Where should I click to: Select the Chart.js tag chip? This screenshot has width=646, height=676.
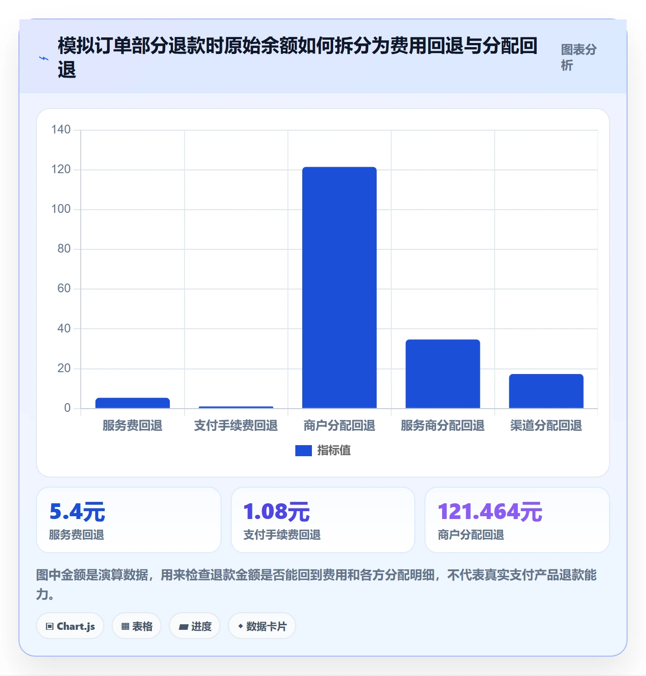70,626
